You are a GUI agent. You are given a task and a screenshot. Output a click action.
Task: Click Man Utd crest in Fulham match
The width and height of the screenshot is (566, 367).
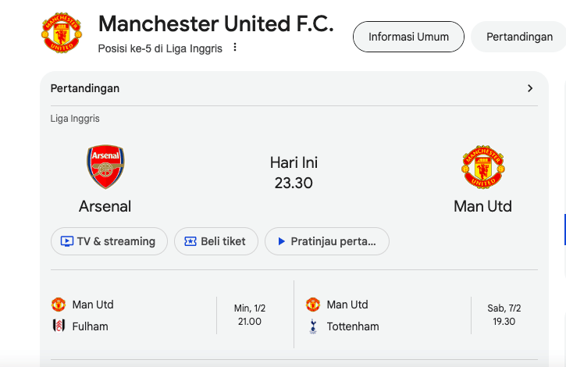59,305
